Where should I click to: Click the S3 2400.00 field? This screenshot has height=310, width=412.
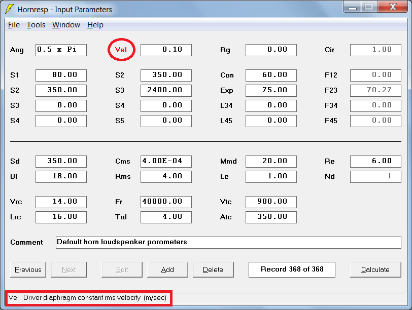click(x=166, y=91)
